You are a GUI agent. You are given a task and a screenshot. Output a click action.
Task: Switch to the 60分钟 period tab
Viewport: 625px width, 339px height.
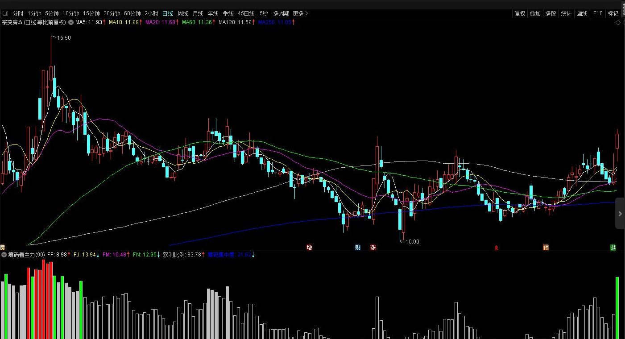click(132, 13)
